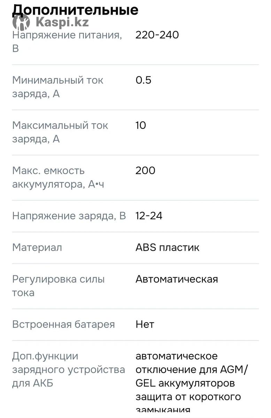
Task: Click the Минимальный ток заряда label
Action: pyautogui.click(x=58, y=87)
